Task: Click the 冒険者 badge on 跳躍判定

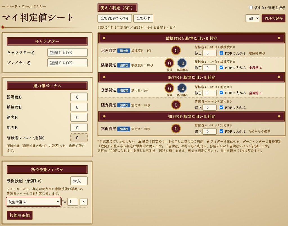Action: click(x=124, y=65)
